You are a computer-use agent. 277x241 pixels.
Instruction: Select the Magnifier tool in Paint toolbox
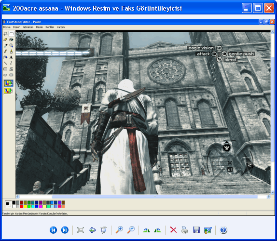(x=12, y=45)
